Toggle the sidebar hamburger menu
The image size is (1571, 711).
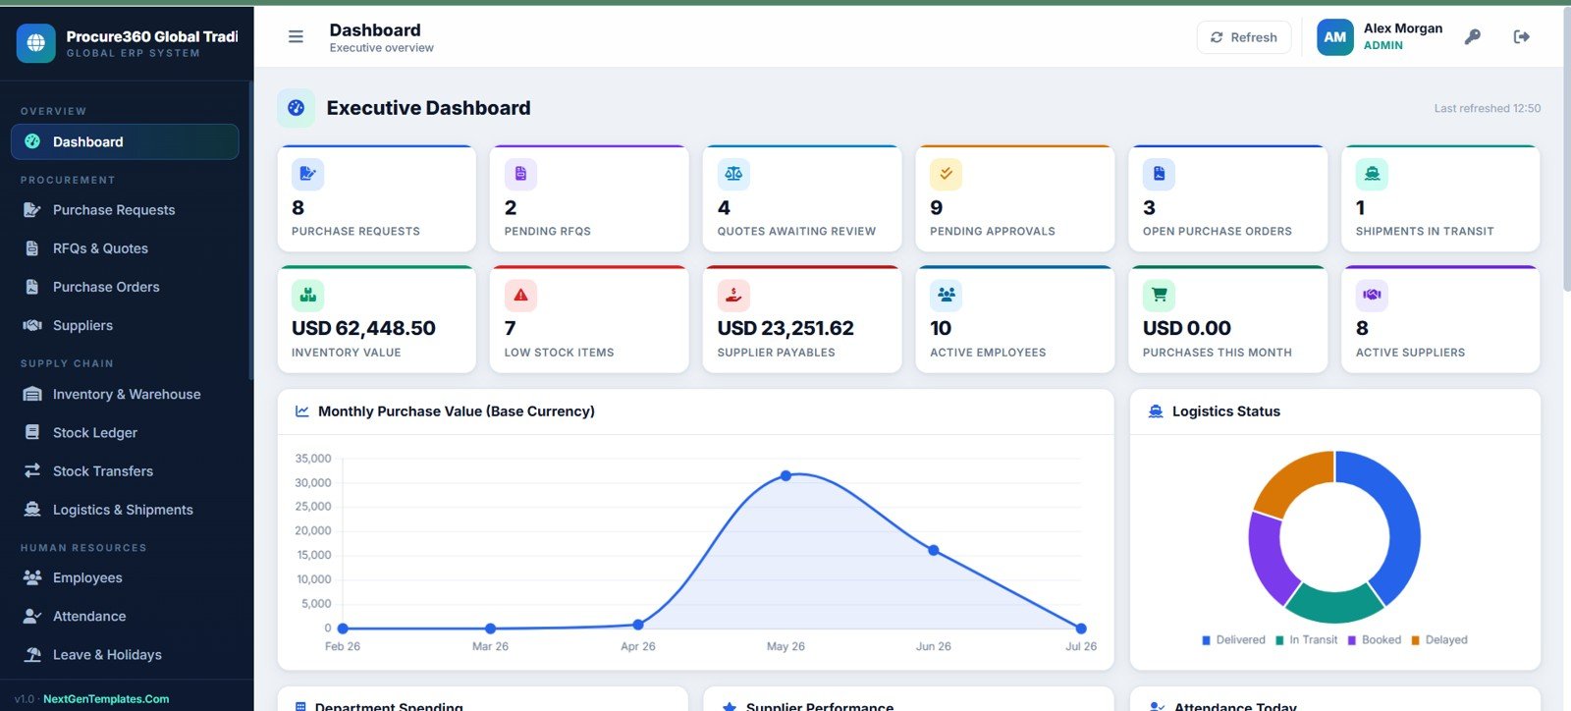coord(296,37)
